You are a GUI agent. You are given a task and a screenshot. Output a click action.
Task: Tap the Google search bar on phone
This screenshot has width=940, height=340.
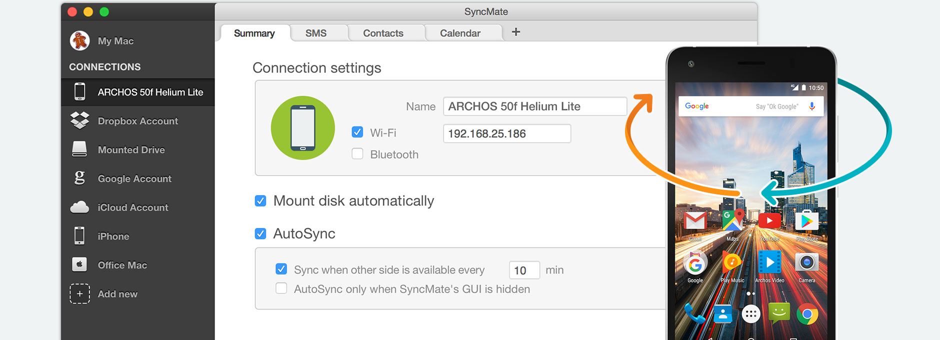click(x=751, y=106)
